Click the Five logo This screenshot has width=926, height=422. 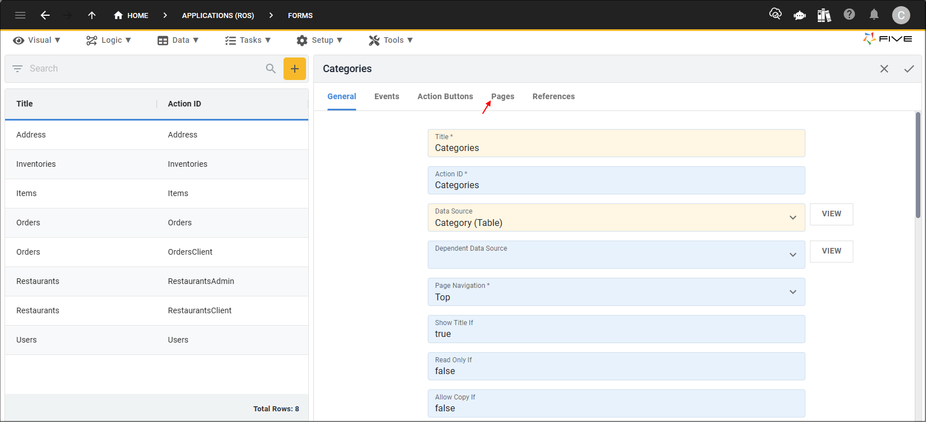point(888,39)
